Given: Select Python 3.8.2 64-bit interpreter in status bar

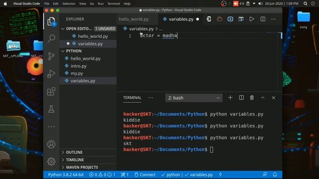Looking at the screenshot, I should click(66, 175).
